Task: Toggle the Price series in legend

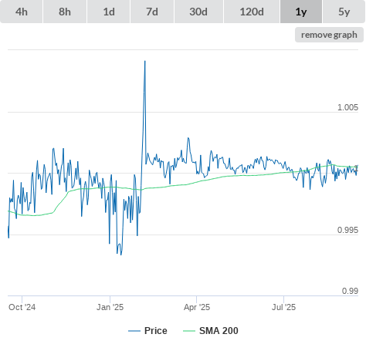Action: click(x=147, y=331)
